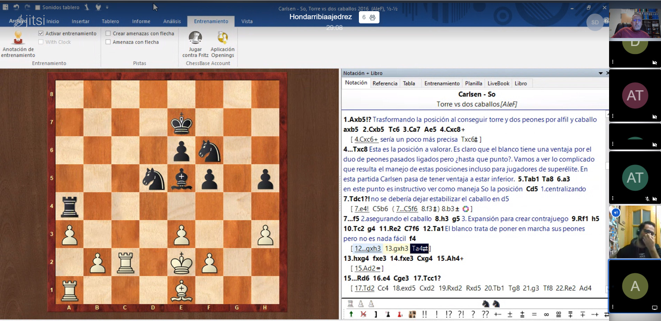Enable Crear amenazas con flecha
The image size is (661, 321).
point(108,33)
